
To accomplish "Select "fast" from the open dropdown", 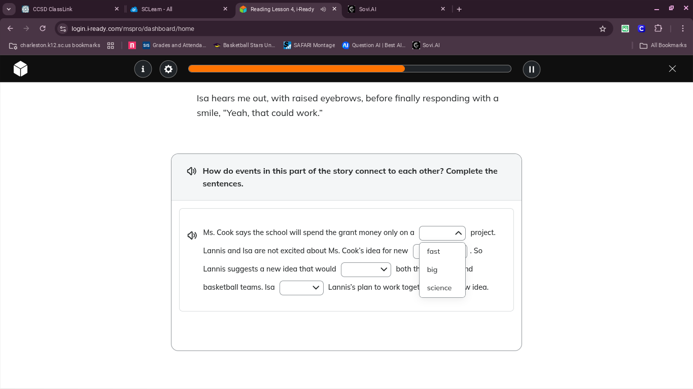I will tap(434, 251).
